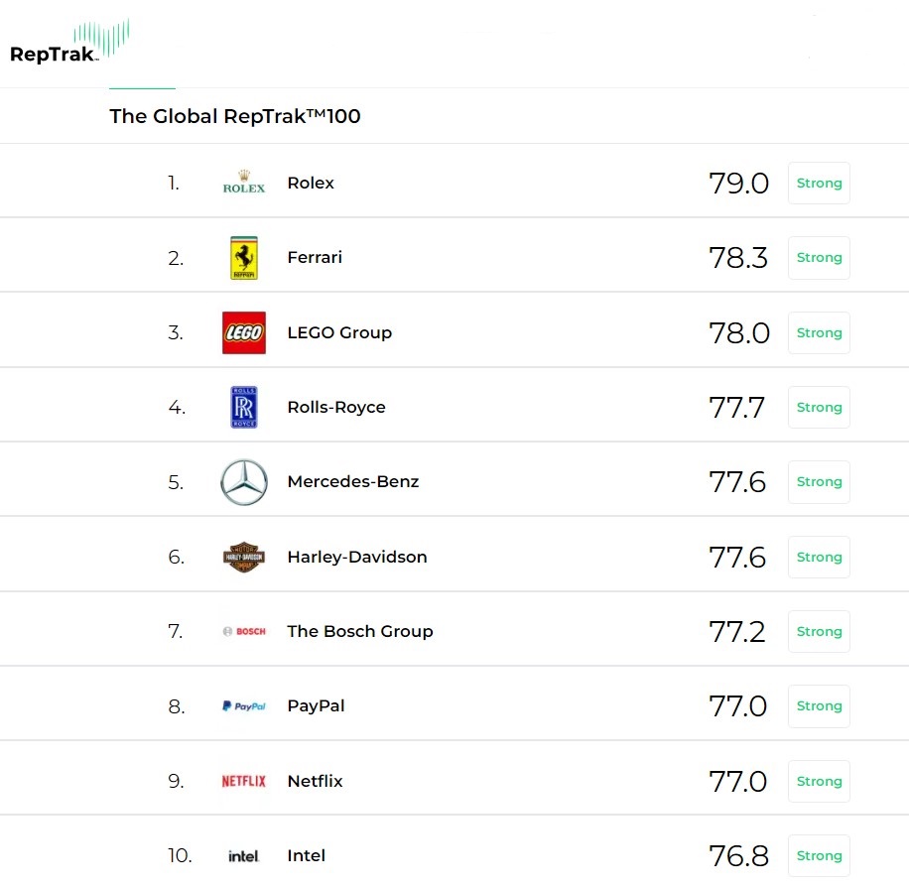Click the Rolex crown logo
Image resolution: width=909 pixels, height=888 pixels.
tap(244, 183)
